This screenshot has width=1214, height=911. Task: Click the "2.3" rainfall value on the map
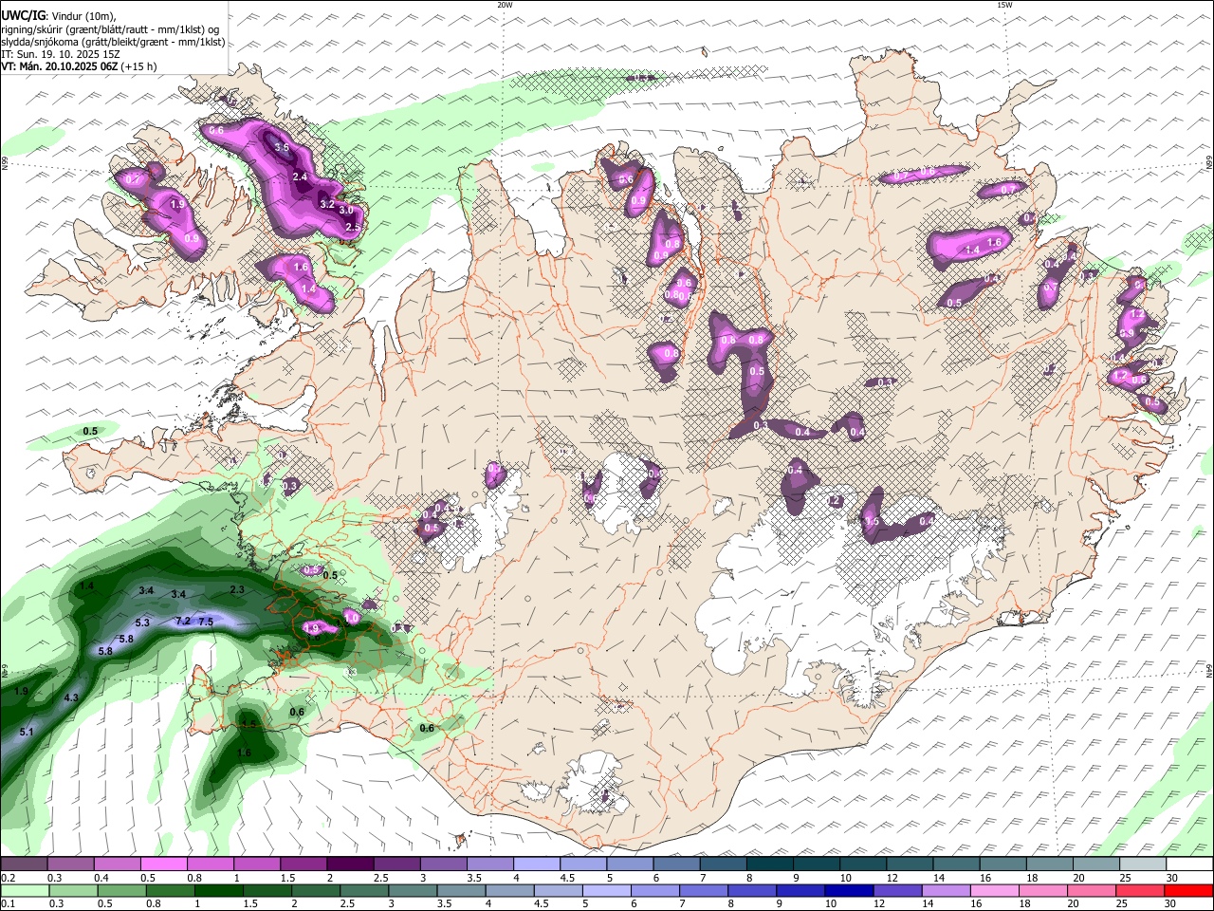(238, 589)
